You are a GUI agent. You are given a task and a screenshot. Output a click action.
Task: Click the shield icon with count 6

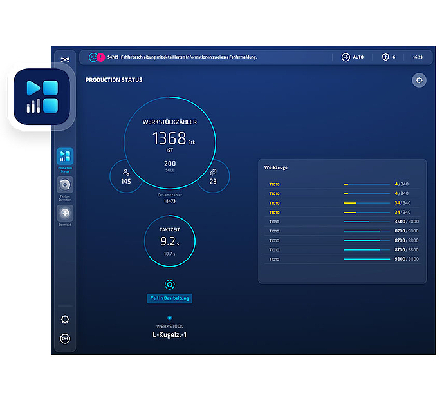pyautogui.click(x=385, y=57)
